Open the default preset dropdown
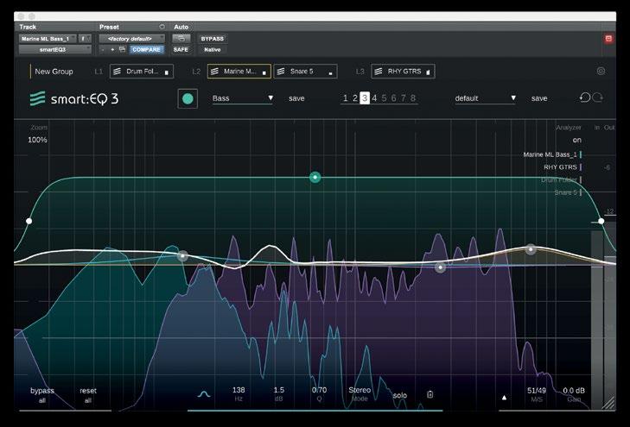This screenshot has height=427, width=630. (486, 98)
